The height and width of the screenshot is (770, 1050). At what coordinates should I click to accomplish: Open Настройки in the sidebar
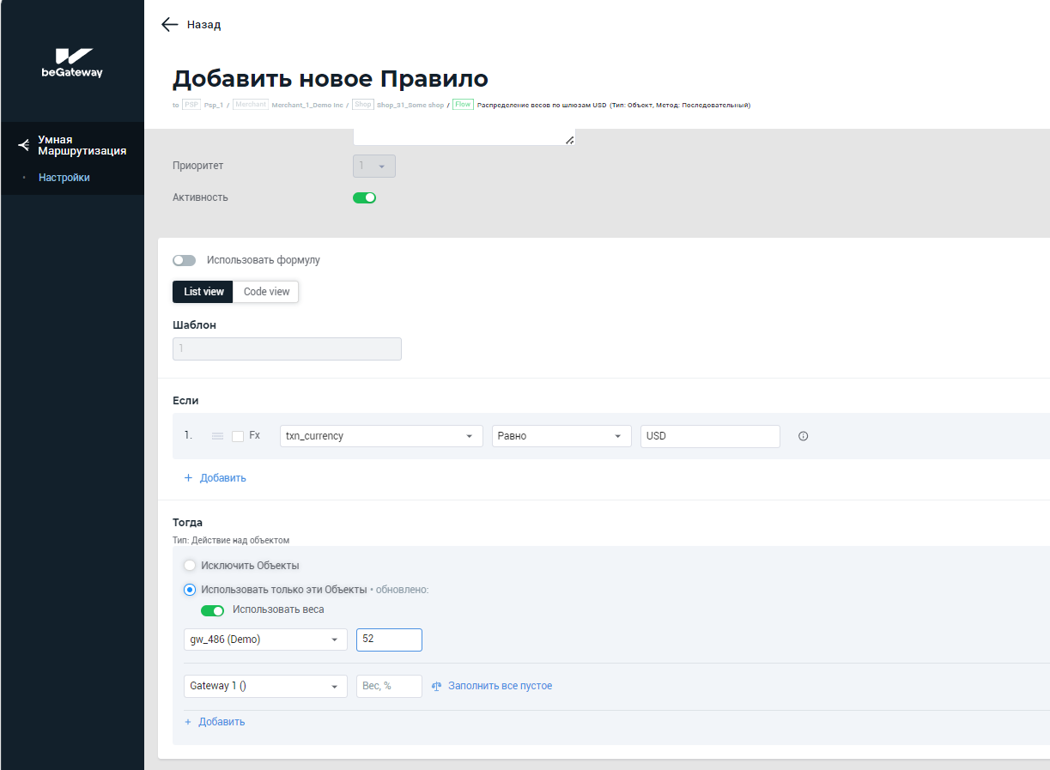[x=64, y=178]
